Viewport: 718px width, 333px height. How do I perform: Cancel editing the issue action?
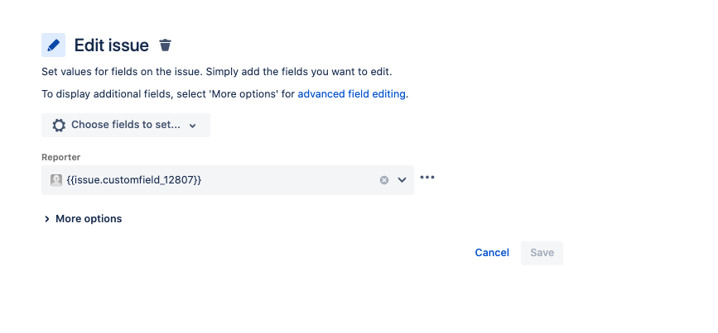492,253
